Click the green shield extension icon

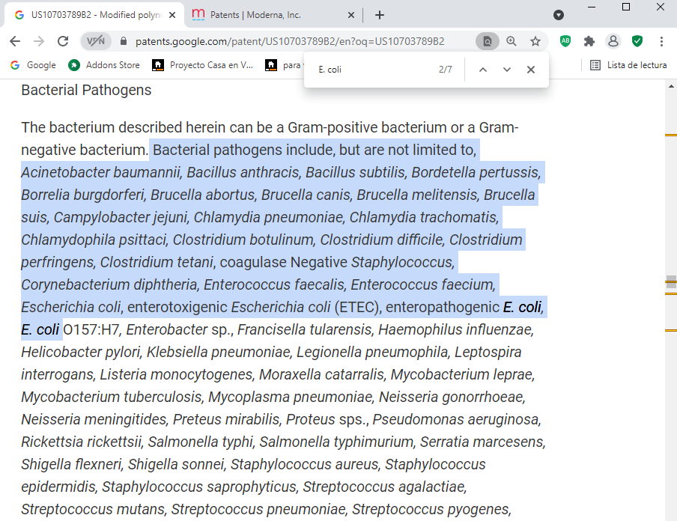point(637,41)
